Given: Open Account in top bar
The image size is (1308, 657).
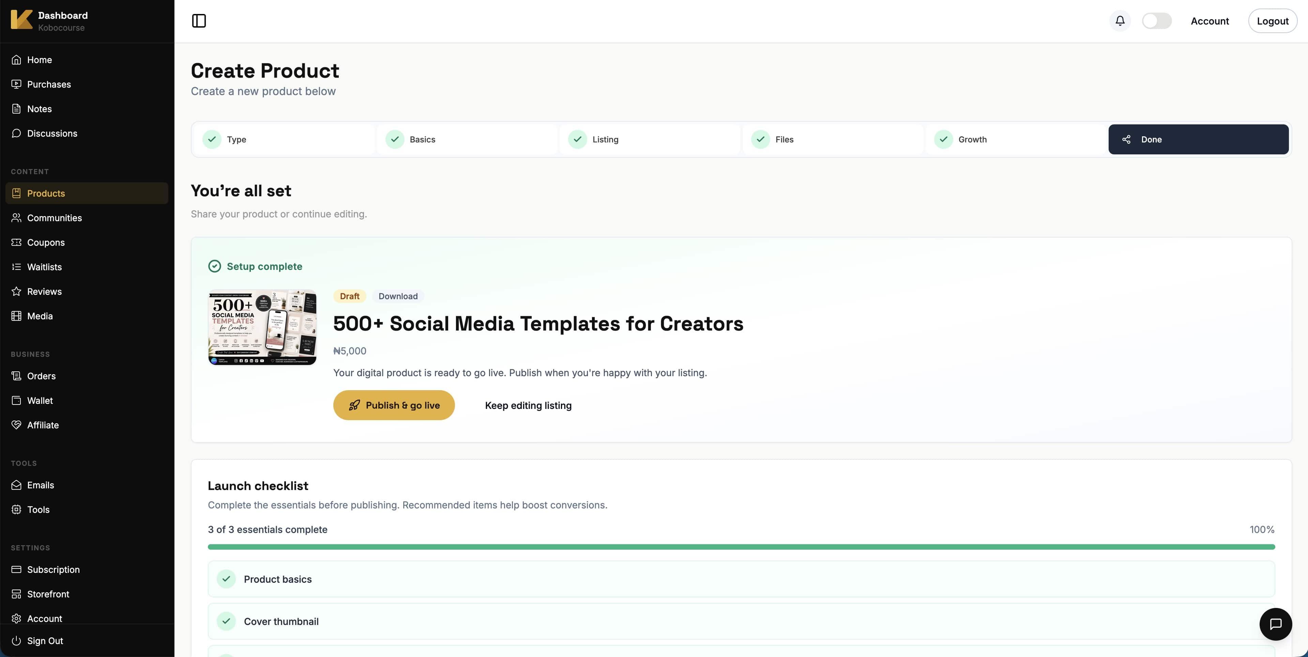Looking at the screenshot, I should click(x=1210, y=21).
